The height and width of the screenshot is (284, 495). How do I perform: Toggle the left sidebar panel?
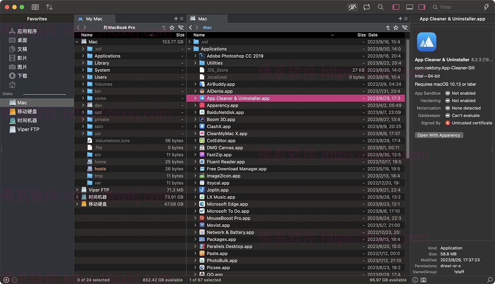tap(396, 7)
